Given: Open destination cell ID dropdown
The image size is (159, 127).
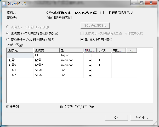Looking at the screenshot, I should (x=47, y=55).
